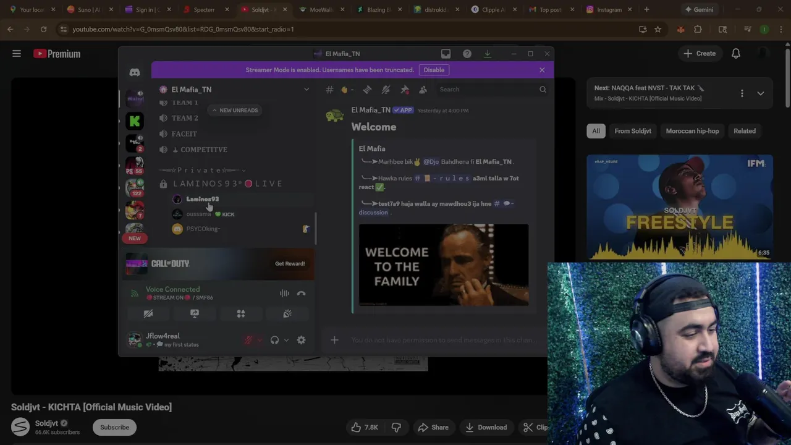The image size is (791, 445).
Task: Open notification settings muted bell icon
Action: [386, 90]
